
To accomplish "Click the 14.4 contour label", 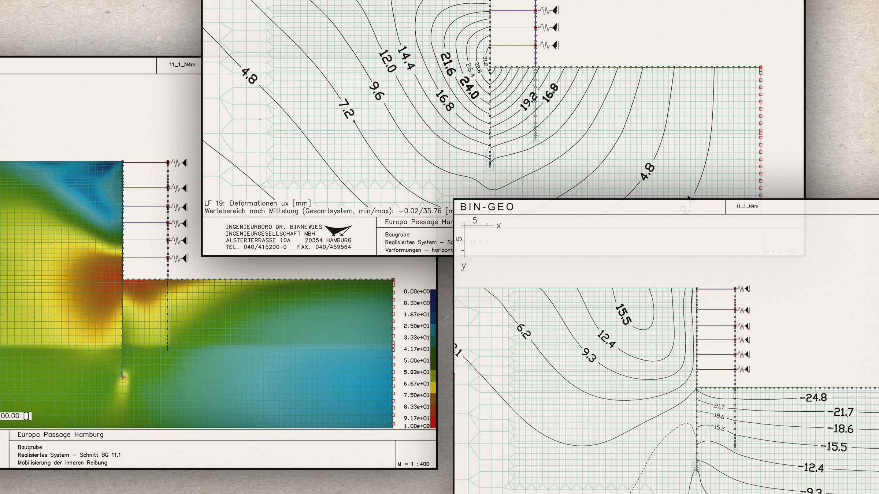I will (x=406, y=58).
